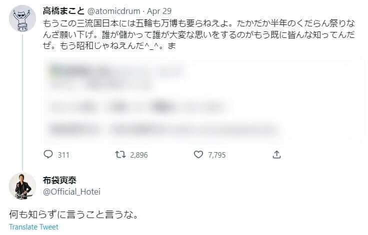Click the Translate Tweet link
The image size is (368, 235).
pos(33,227)
